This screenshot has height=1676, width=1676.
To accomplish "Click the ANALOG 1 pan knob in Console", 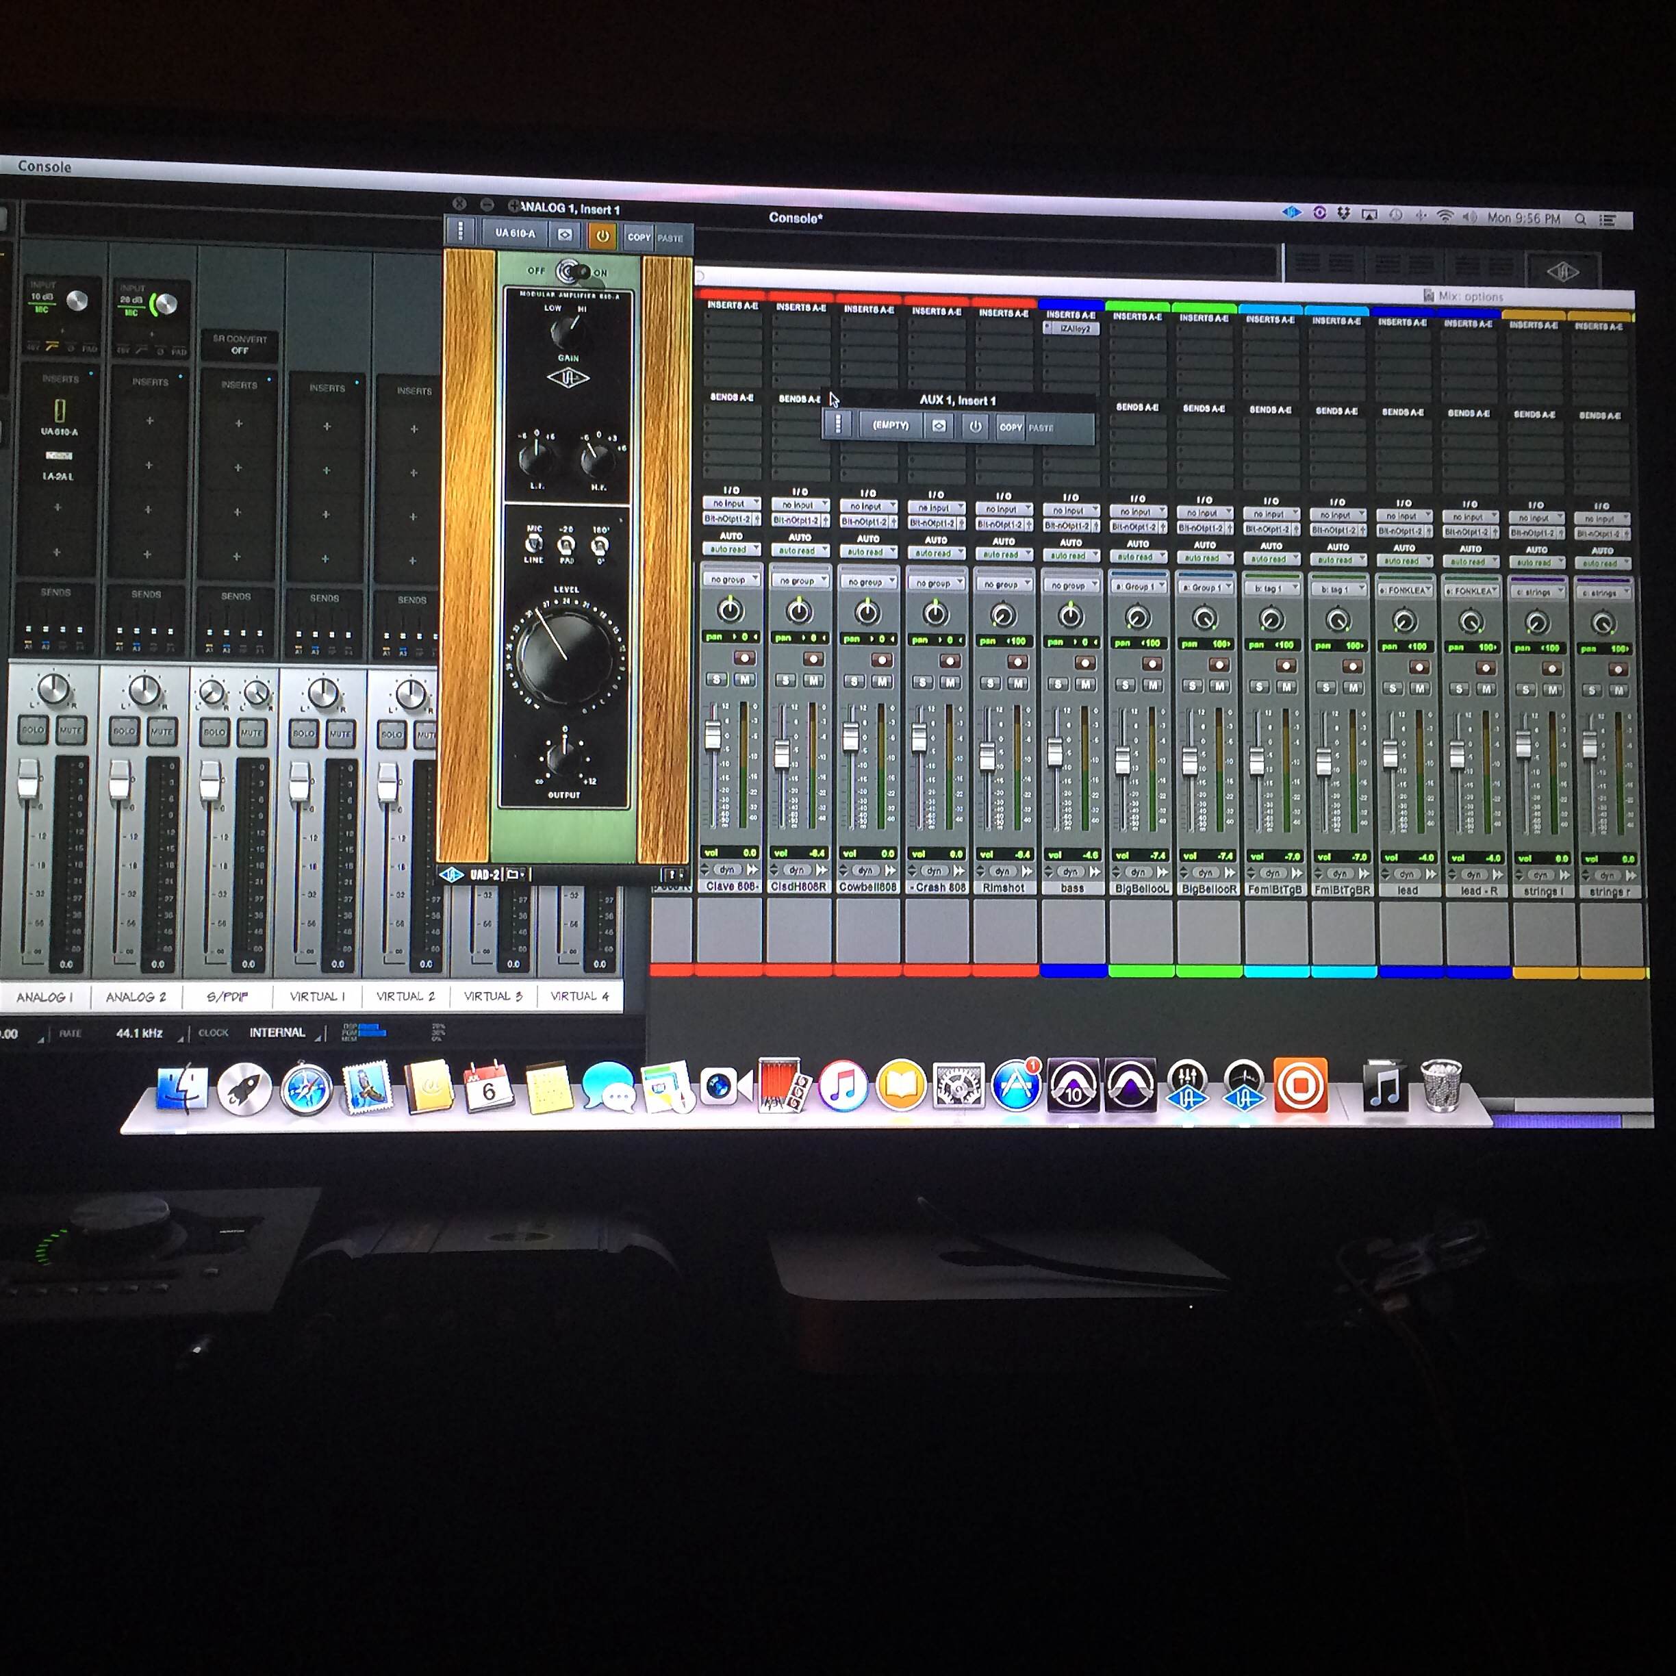I will point(54,689).
